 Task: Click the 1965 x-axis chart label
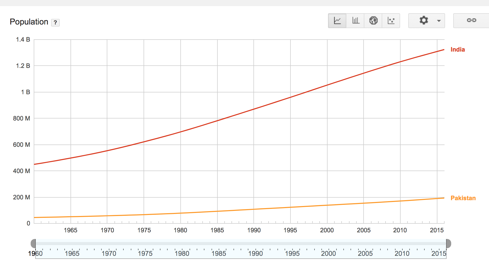(71, 230)
